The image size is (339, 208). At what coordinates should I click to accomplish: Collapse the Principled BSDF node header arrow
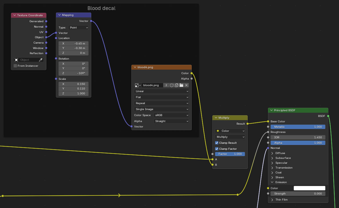[x=271, y=110]
